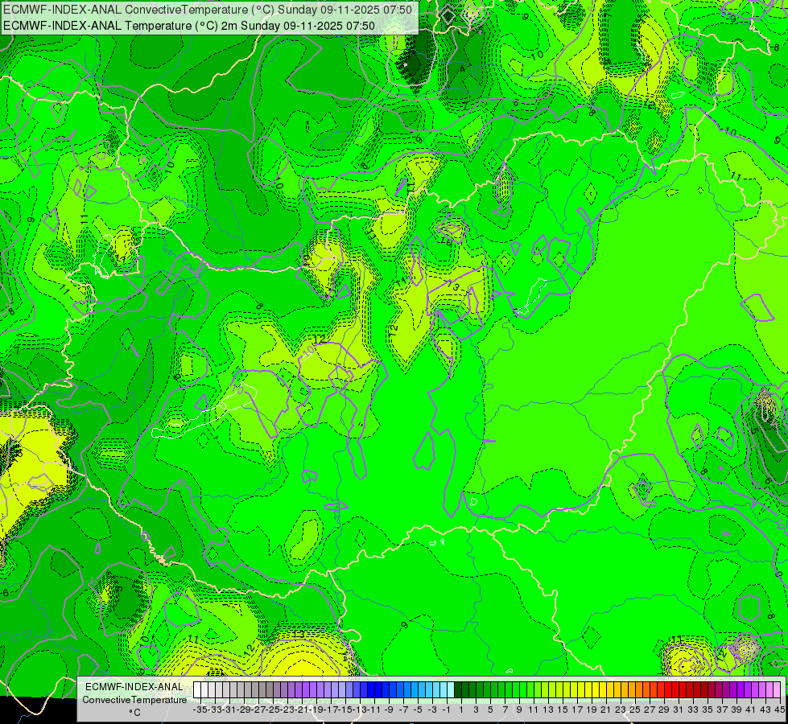Screen dimensions: 788x724
Task: Select the pink swatch above 45
Action: (777, 690)
